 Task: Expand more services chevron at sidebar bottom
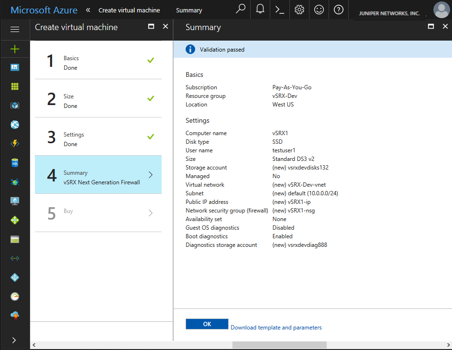(14, 340)
